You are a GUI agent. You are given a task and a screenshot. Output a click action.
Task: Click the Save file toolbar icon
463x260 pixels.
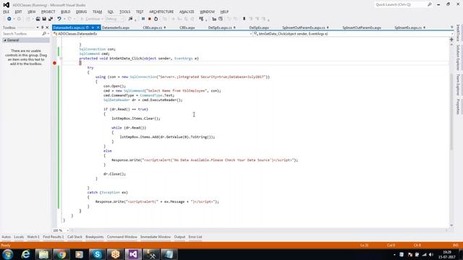pyautogui.click(x=44, y=19)
